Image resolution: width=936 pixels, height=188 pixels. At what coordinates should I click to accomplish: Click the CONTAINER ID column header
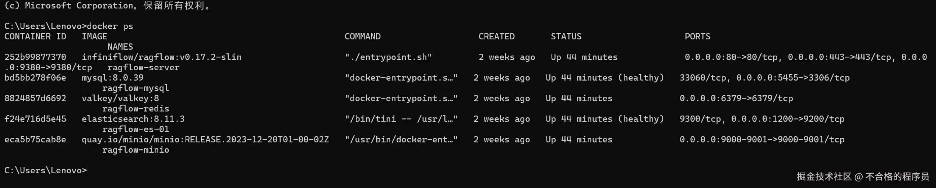(35, 36)
